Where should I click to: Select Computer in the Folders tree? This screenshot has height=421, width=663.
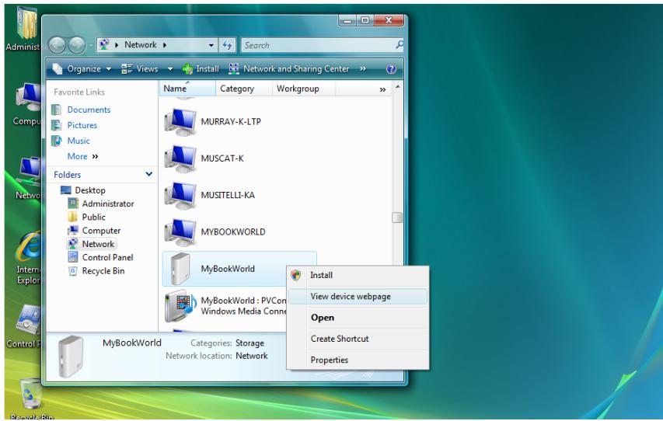click(101, 231)
